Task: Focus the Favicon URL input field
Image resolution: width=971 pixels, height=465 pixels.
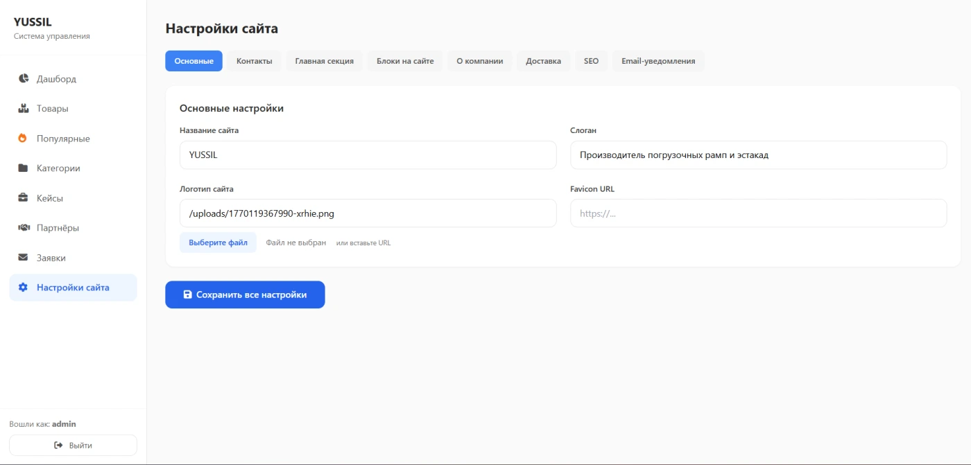Action: pos(758,213)
